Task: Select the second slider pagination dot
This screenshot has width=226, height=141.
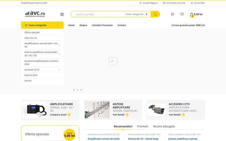Action: pyautogui.click(x=78, y=90)
